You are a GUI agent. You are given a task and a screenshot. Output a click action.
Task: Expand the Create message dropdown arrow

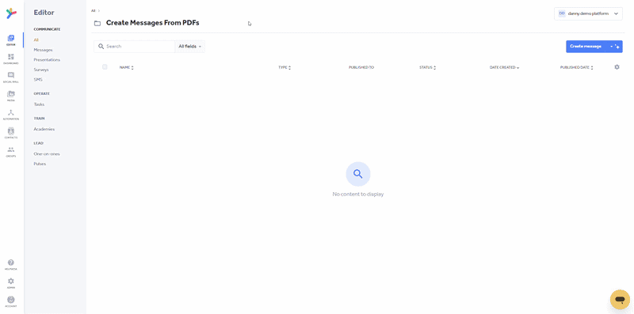[x=611, y=47]
